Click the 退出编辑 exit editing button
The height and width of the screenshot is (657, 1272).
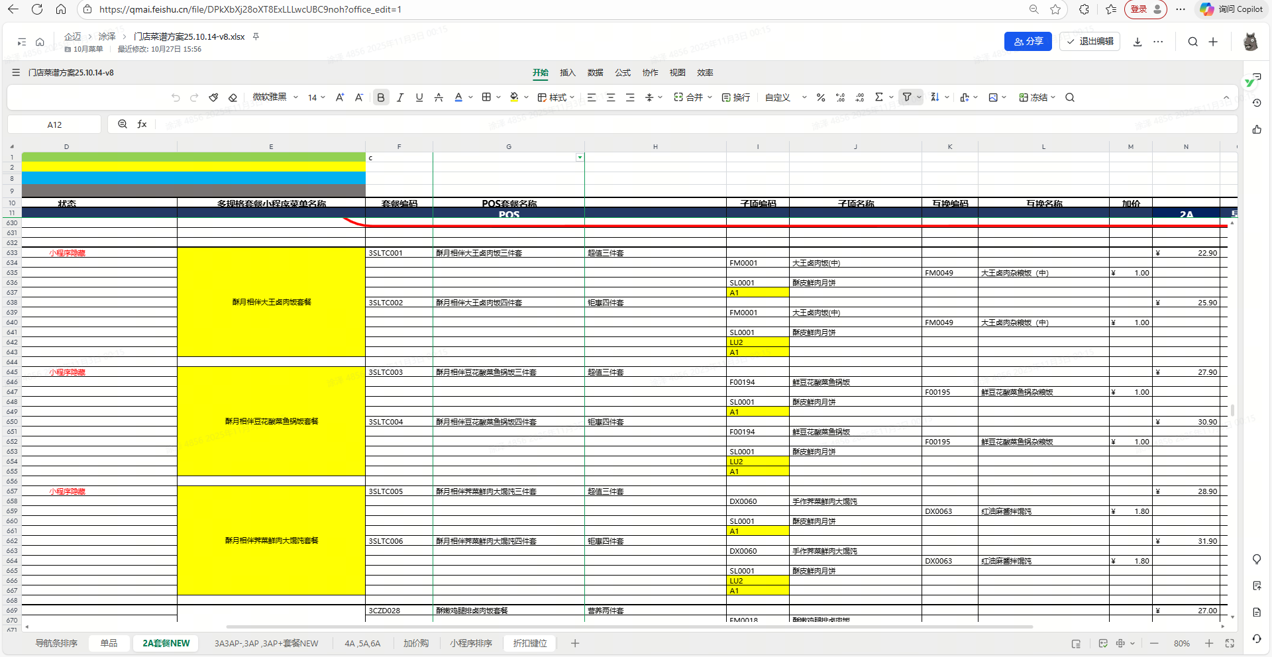click(x=1090, y=41)
